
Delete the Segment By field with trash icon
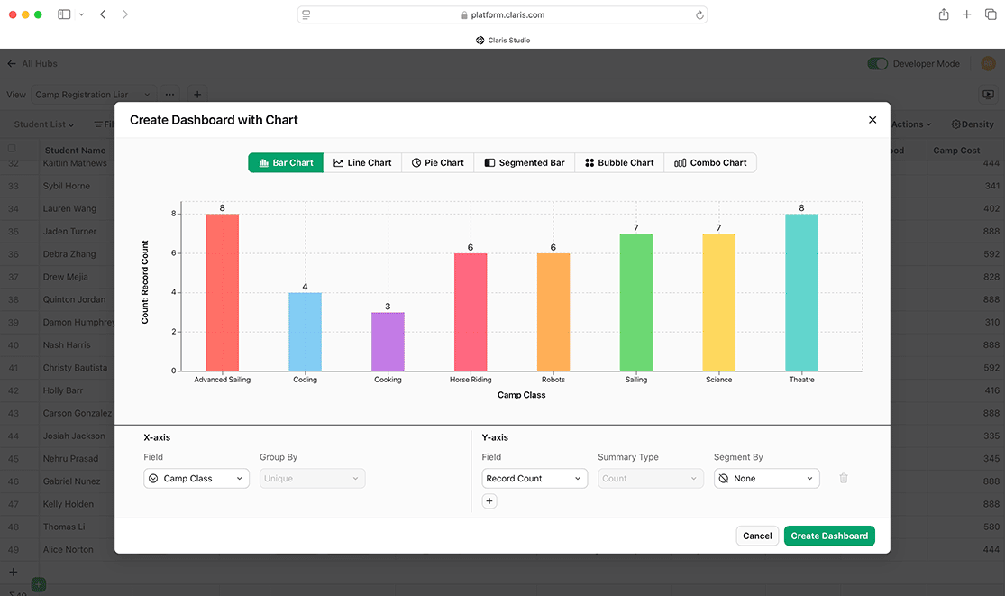pyautogui.click(x=844, y=478)
